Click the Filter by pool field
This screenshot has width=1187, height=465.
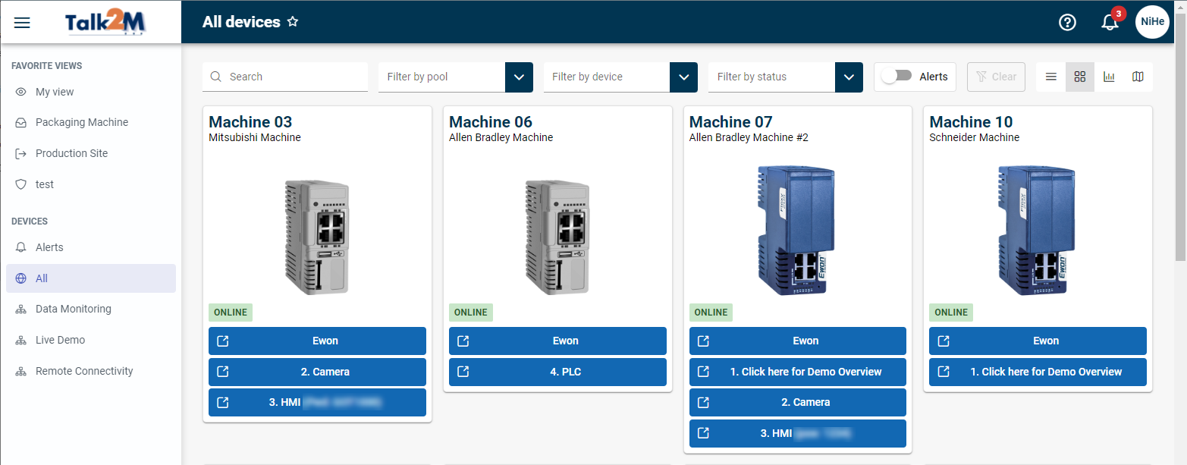point(442,77)
